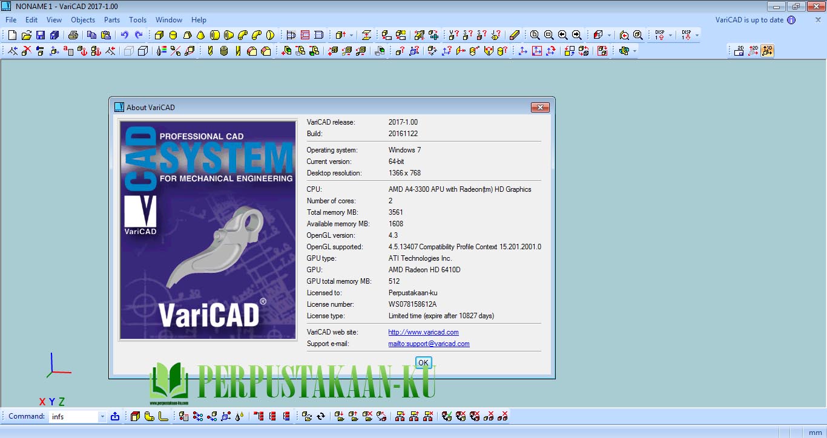Open the Parts menu
The image size is (827, 438).
(x=111, y=19)
